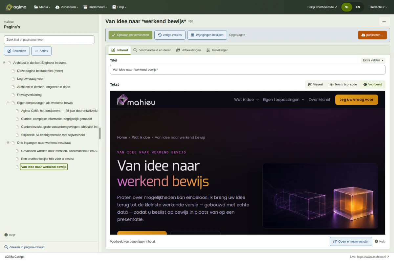The width and height of the screenshot is (394, 261).
Task: Open the Help menu in top bar
Action: coord(119,7)
